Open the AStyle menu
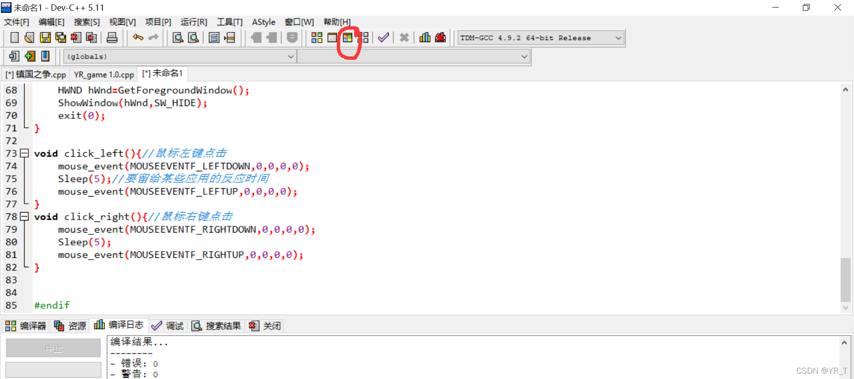The width and height of the screenshot is (854, 379). (x=264, y=22)
